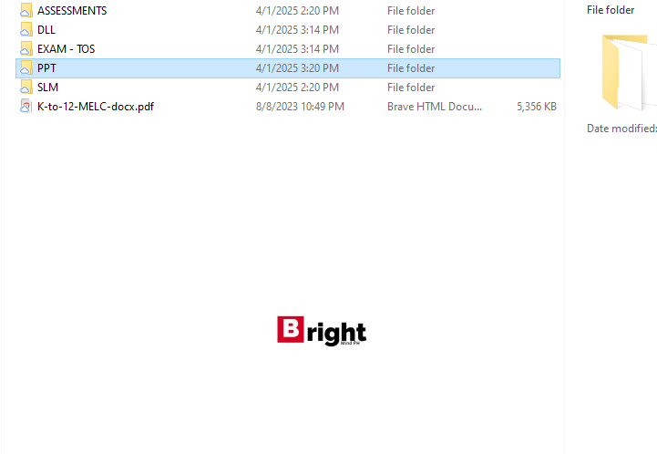Click the EXAM - TOS folder icon
This screenshot has height=454, width=657.
(x=26, y=49)
